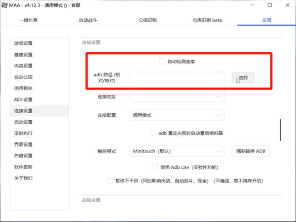This screenshot has width=296, height=222.
Task: Select 软件更新 sidebar item
Action: (24, 167)
